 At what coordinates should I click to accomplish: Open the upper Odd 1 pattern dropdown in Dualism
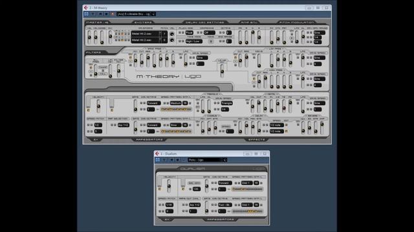[x=247, y=183]
